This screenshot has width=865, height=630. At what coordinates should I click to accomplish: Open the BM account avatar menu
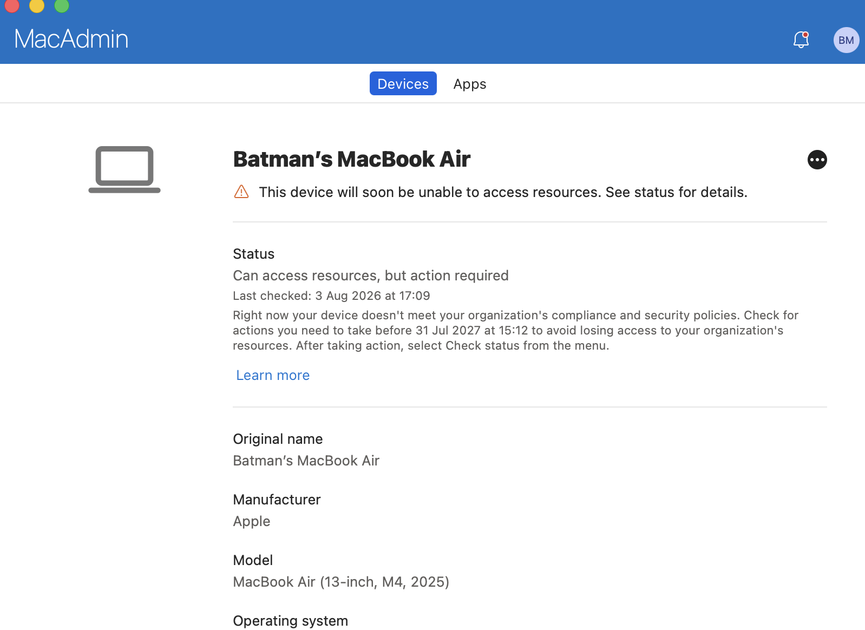(846, 40)
